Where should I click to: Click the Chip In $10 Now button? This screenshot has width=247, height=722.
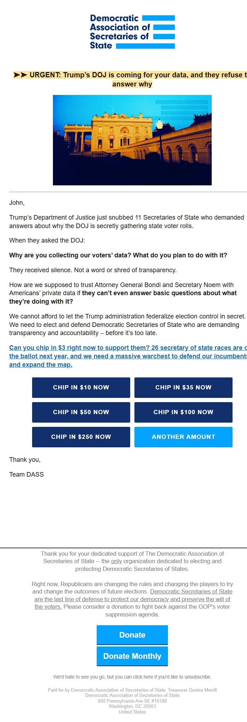point(81,387)
